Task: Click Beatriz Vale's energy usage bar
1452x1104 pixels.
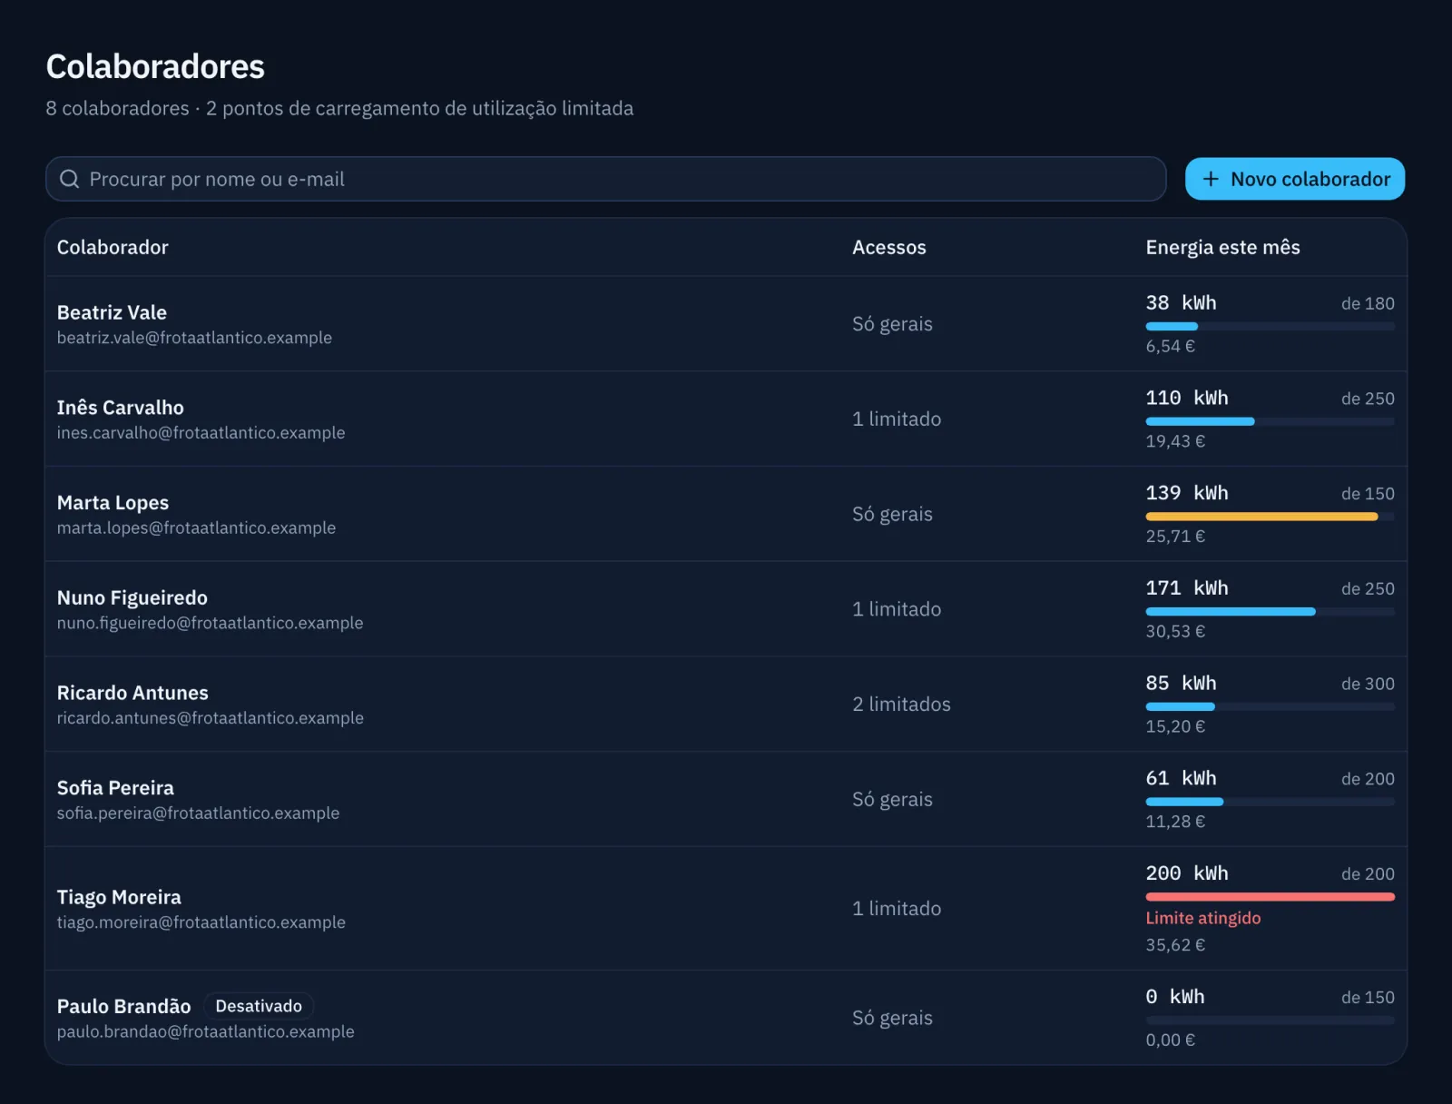Action: pos(1270,326)
